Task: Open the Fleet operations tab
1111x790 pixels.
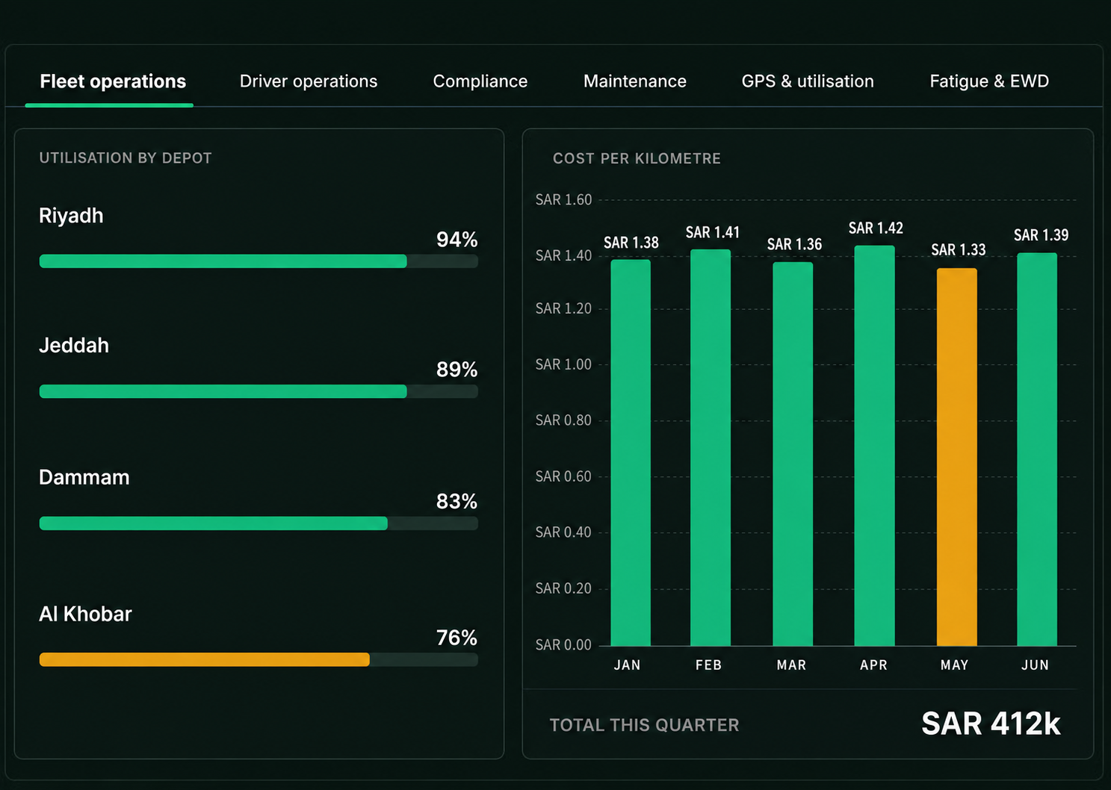Action: click(113, 81)
